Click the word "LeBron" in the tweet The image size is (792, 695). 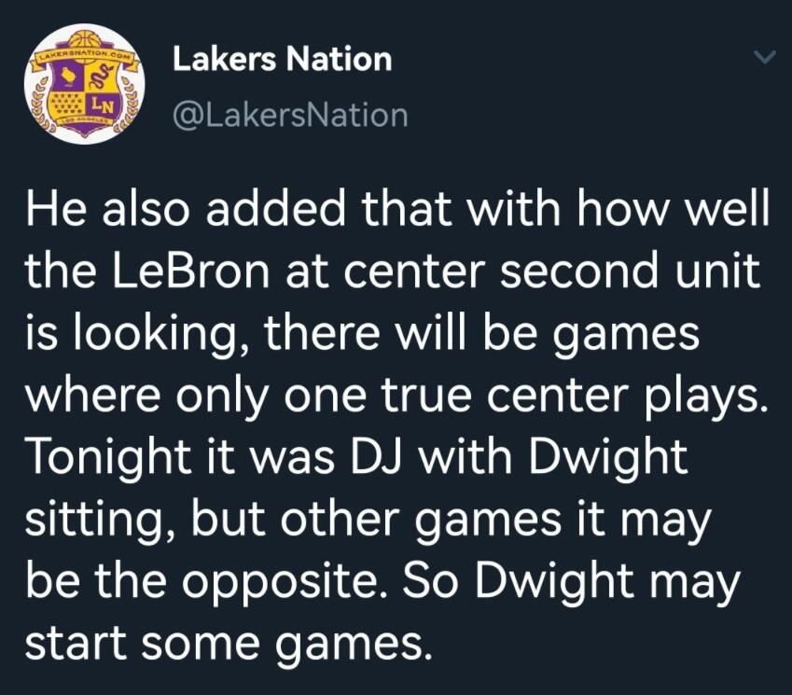click(191, 270)
